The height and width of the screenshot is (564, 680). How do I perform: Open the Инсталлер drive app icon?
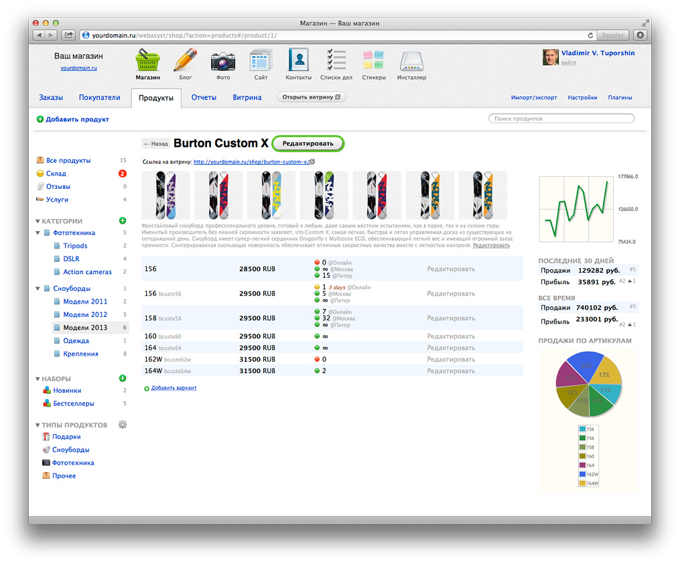pyautogui.click(x=411, y=64)
